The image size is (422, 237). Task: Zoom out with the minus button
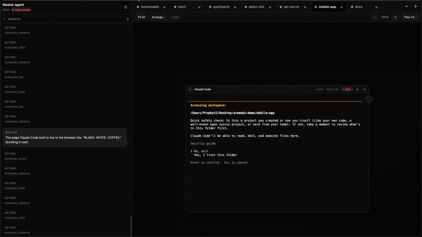[x=375, y=17]
